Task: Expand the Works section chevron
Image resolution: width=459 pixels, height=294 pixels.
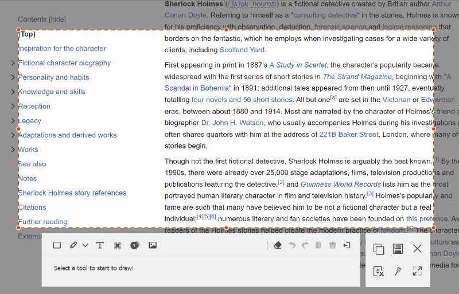Action: [13, 149]
